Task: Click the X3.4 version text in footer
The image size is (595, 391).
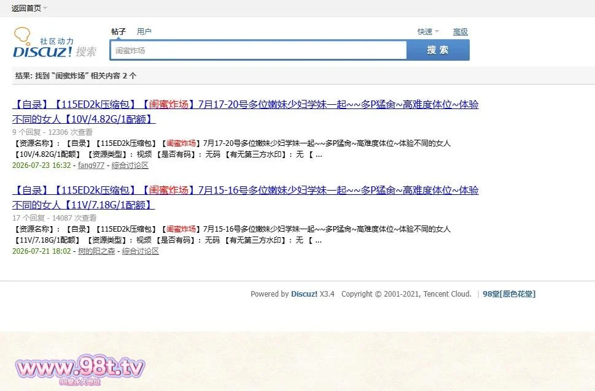Action: pyautogui.click(x=327, y=294)
